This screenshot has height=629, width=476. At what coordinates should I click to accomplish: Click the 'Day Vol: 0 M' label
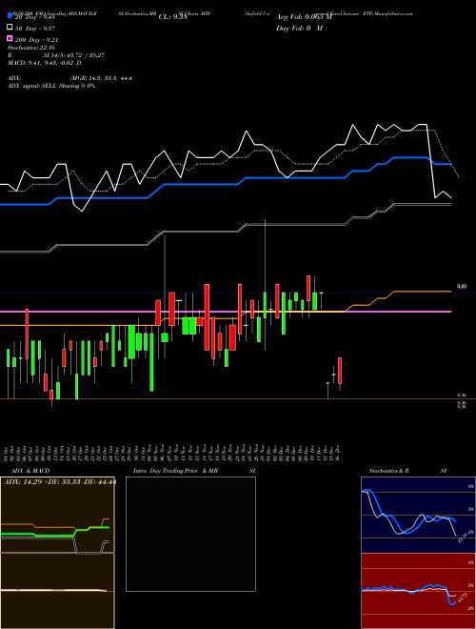[x=299, y=28]
